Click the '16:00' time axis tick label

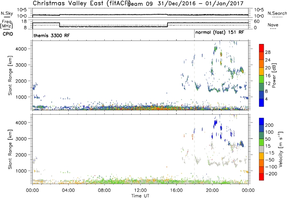click(x=176, y=190)
